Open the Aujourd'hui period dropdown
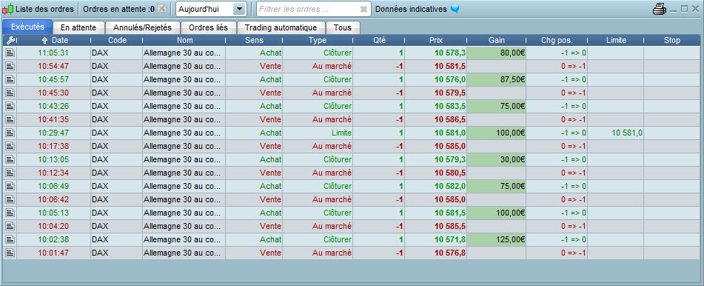 tap(240, 9)
